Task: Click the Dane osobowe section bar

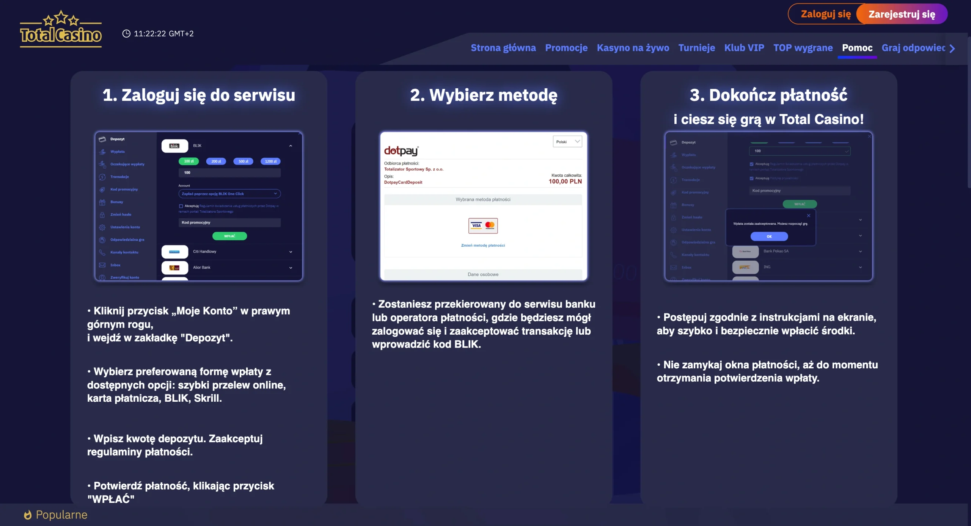Action: pos(483,274)
